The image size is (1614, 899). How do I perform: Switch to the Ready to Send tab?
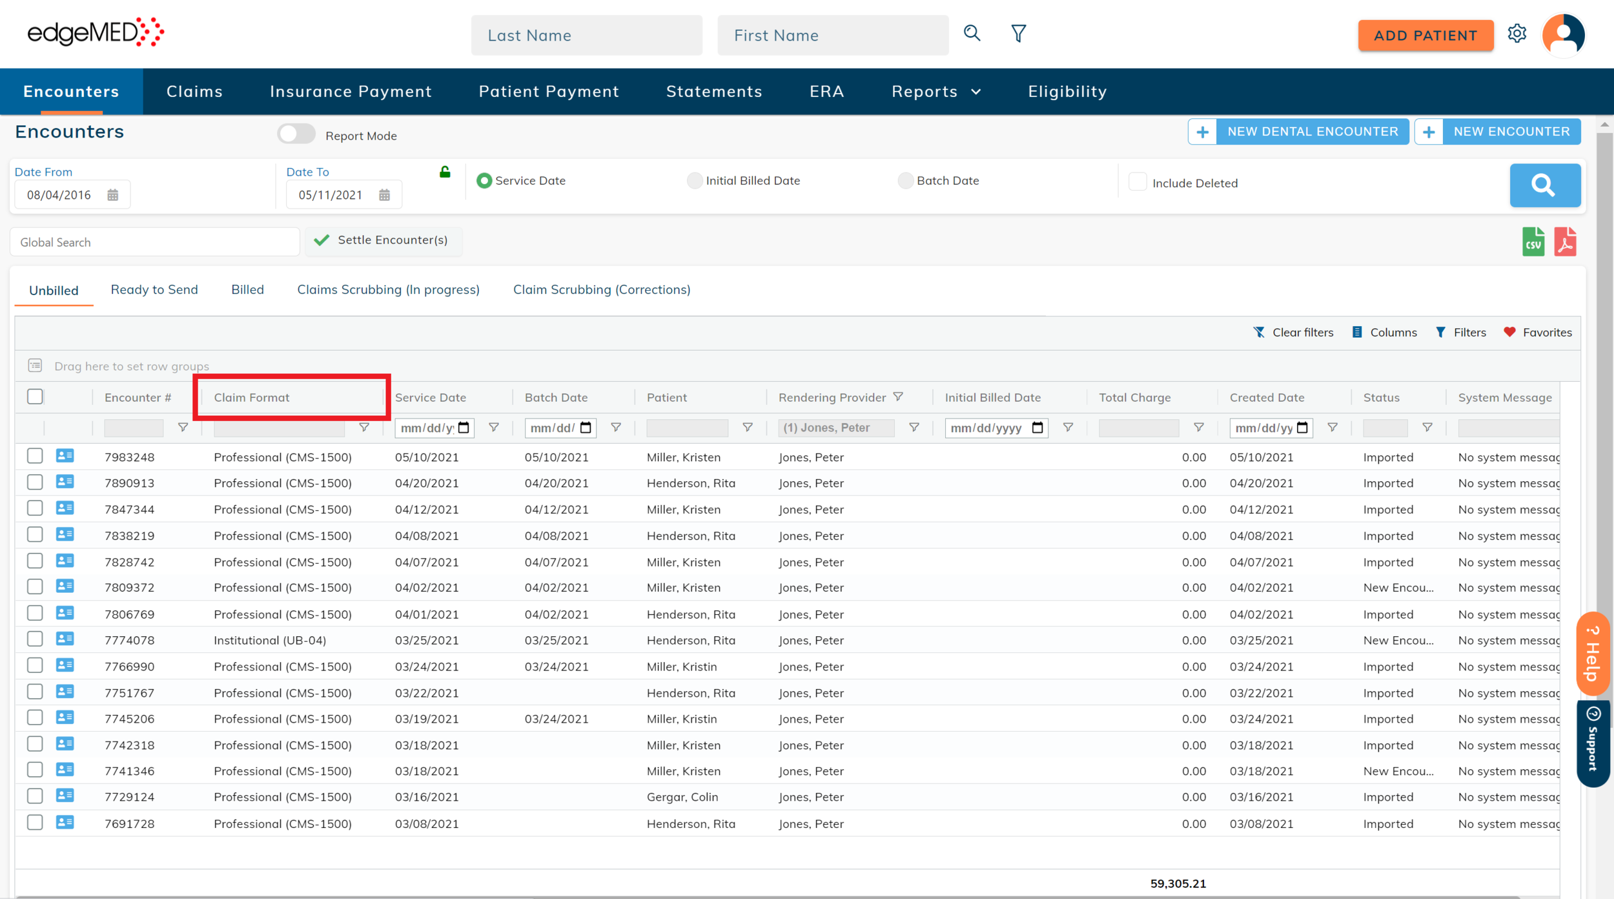(154, 290)
